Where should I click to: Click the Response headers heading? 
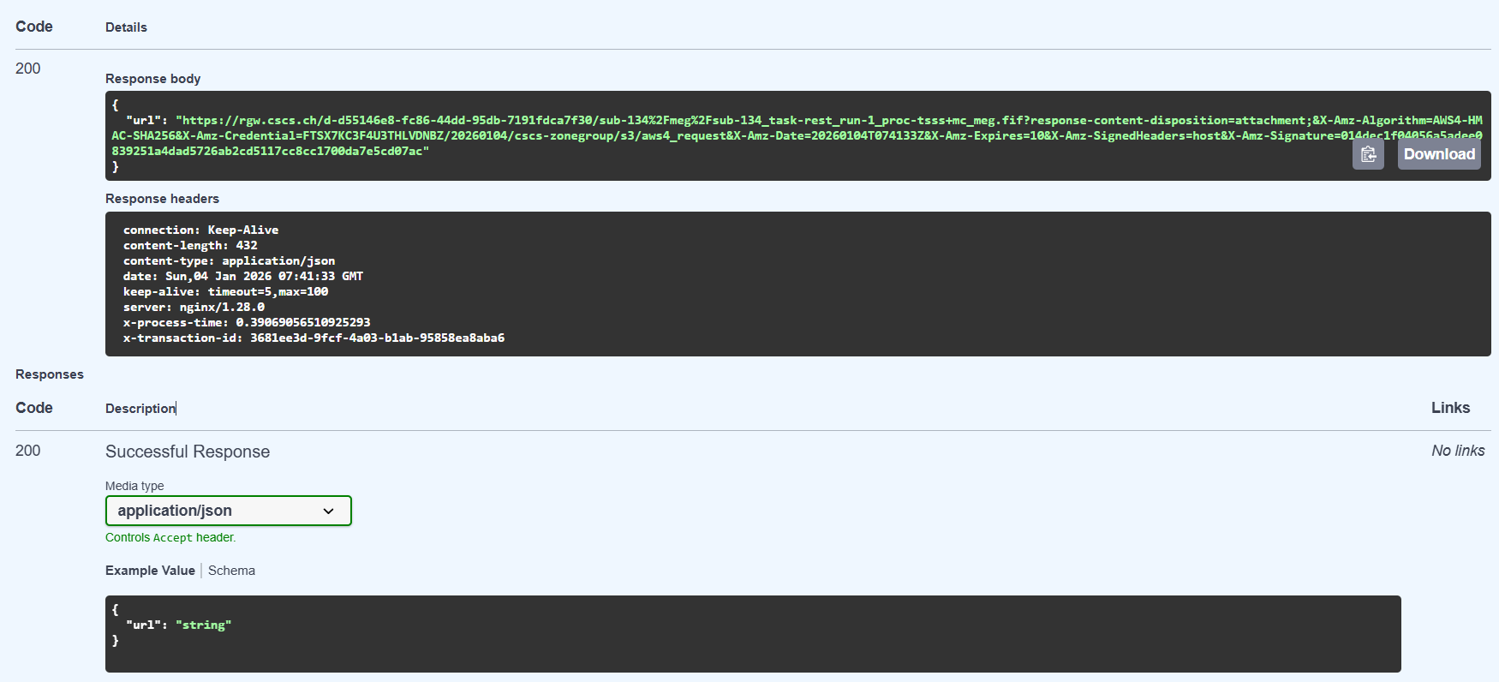coord(162,199)
